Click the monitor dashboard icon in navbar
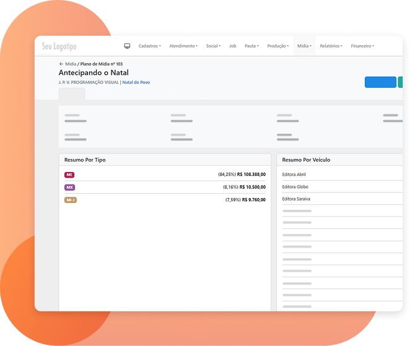The height and width of the screenshot is (346, 412). coord(127,46)
